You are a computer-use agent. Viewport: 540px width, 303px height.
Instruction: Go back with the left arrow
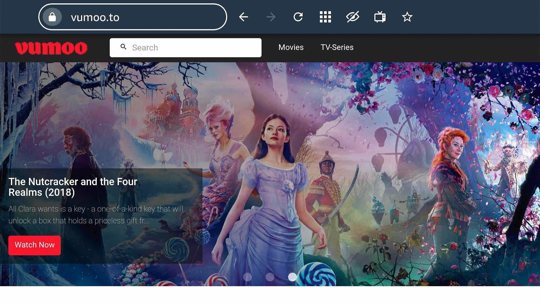point(243,17)
